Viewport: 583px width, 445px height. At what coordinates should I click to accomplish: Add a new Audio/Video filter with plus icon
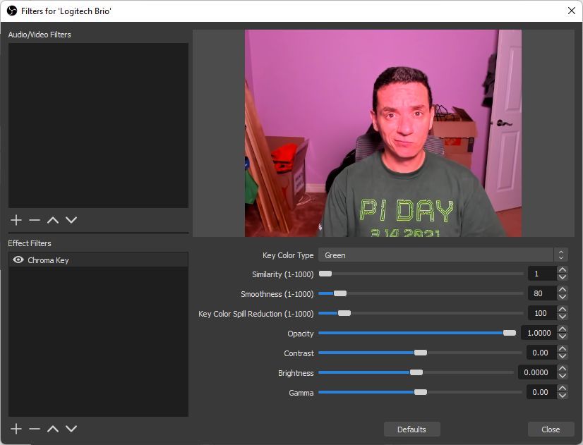click(16, 220)
